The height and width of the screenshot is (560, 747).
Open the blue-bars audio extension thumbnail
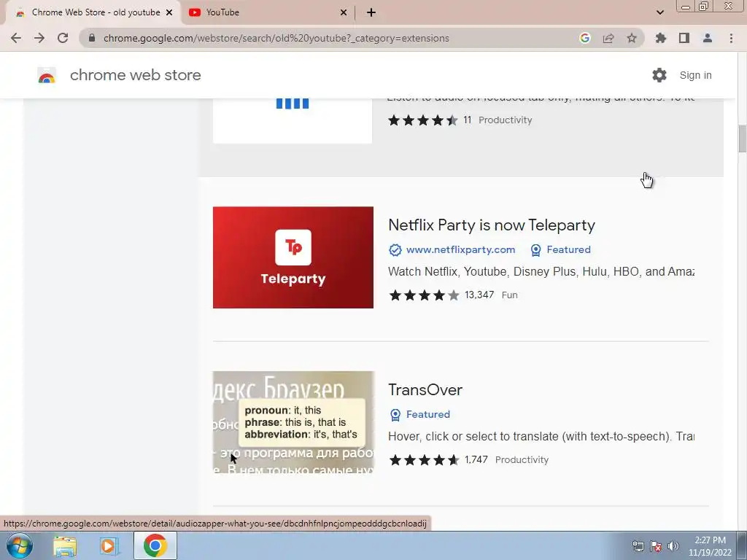[293, 120]
